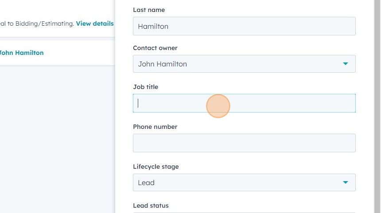Screen dimensions: 381x213
Task: Click "John Hamilton" value in Contact owner
Action: [x=162, y=64]
